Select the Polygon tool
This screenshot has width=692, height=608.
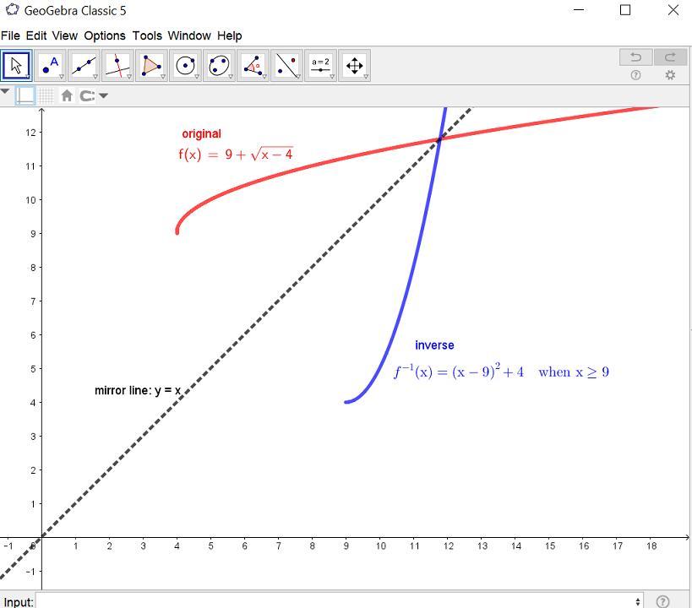(151, 66)
